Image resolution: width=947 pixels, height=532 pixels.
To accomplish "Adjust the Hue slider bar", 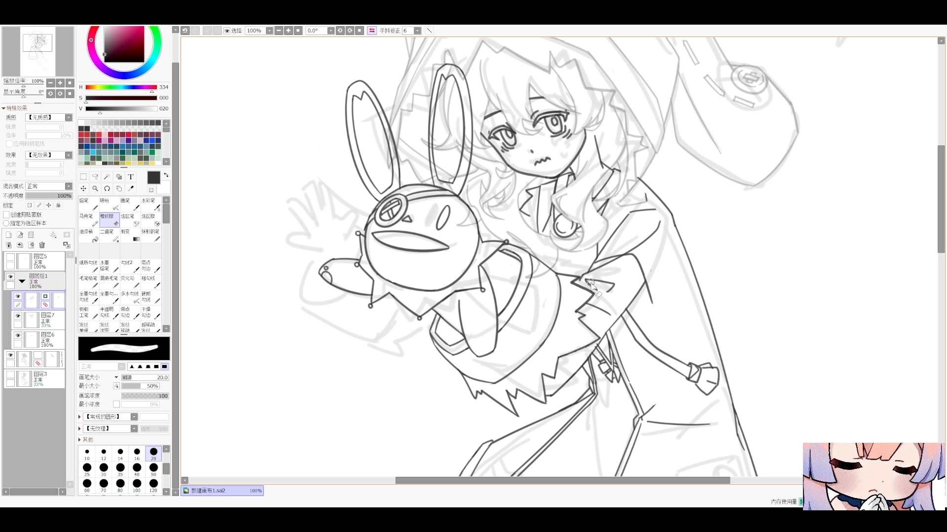I will 121,87.
